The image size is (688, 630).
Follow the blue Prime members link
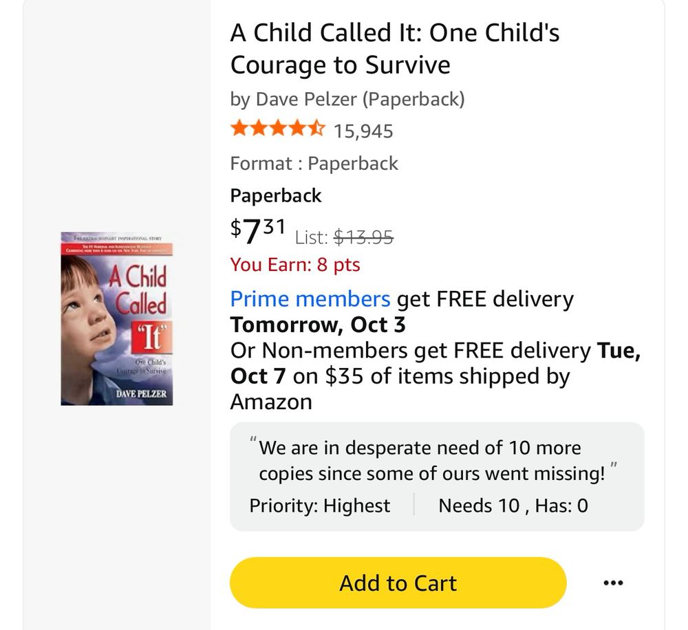pos(310,299)
